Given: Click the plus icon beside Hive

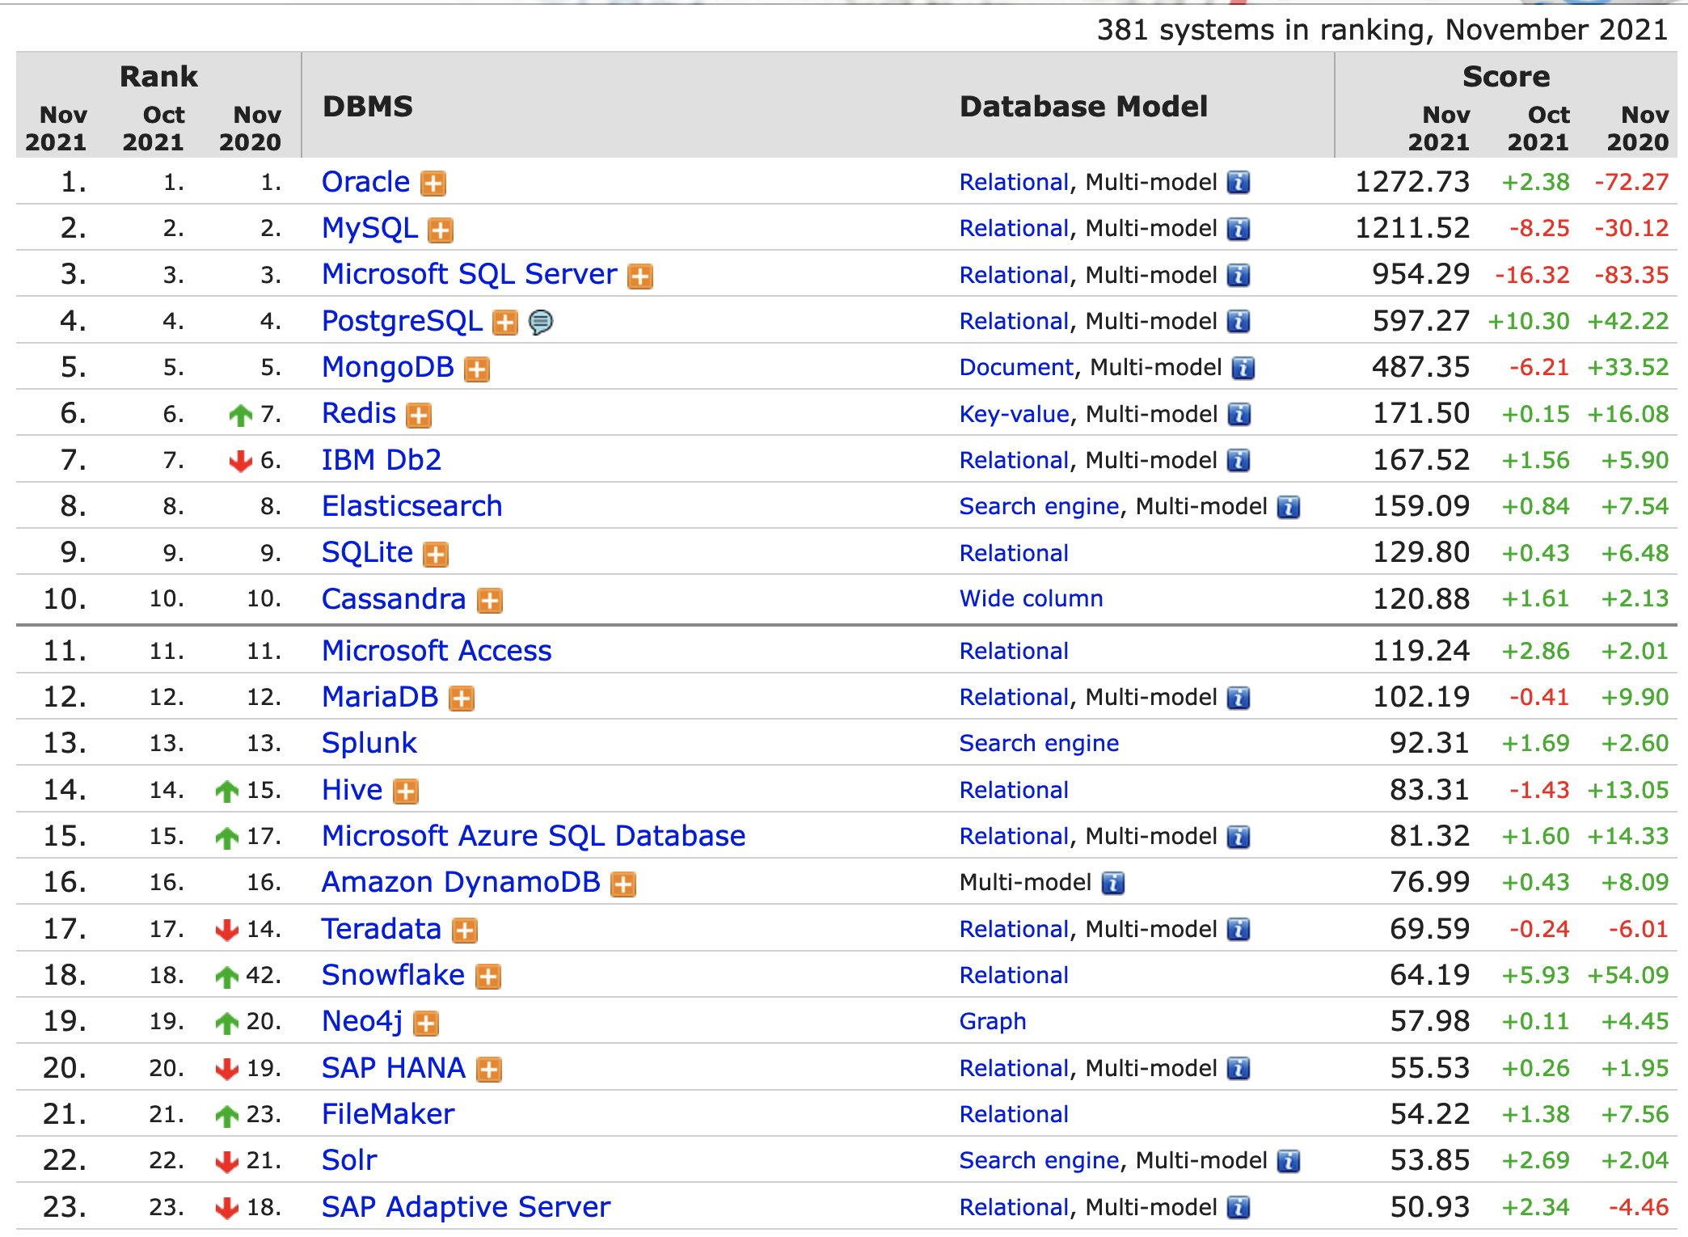Looking at the screenshot, I should (406, 792).
